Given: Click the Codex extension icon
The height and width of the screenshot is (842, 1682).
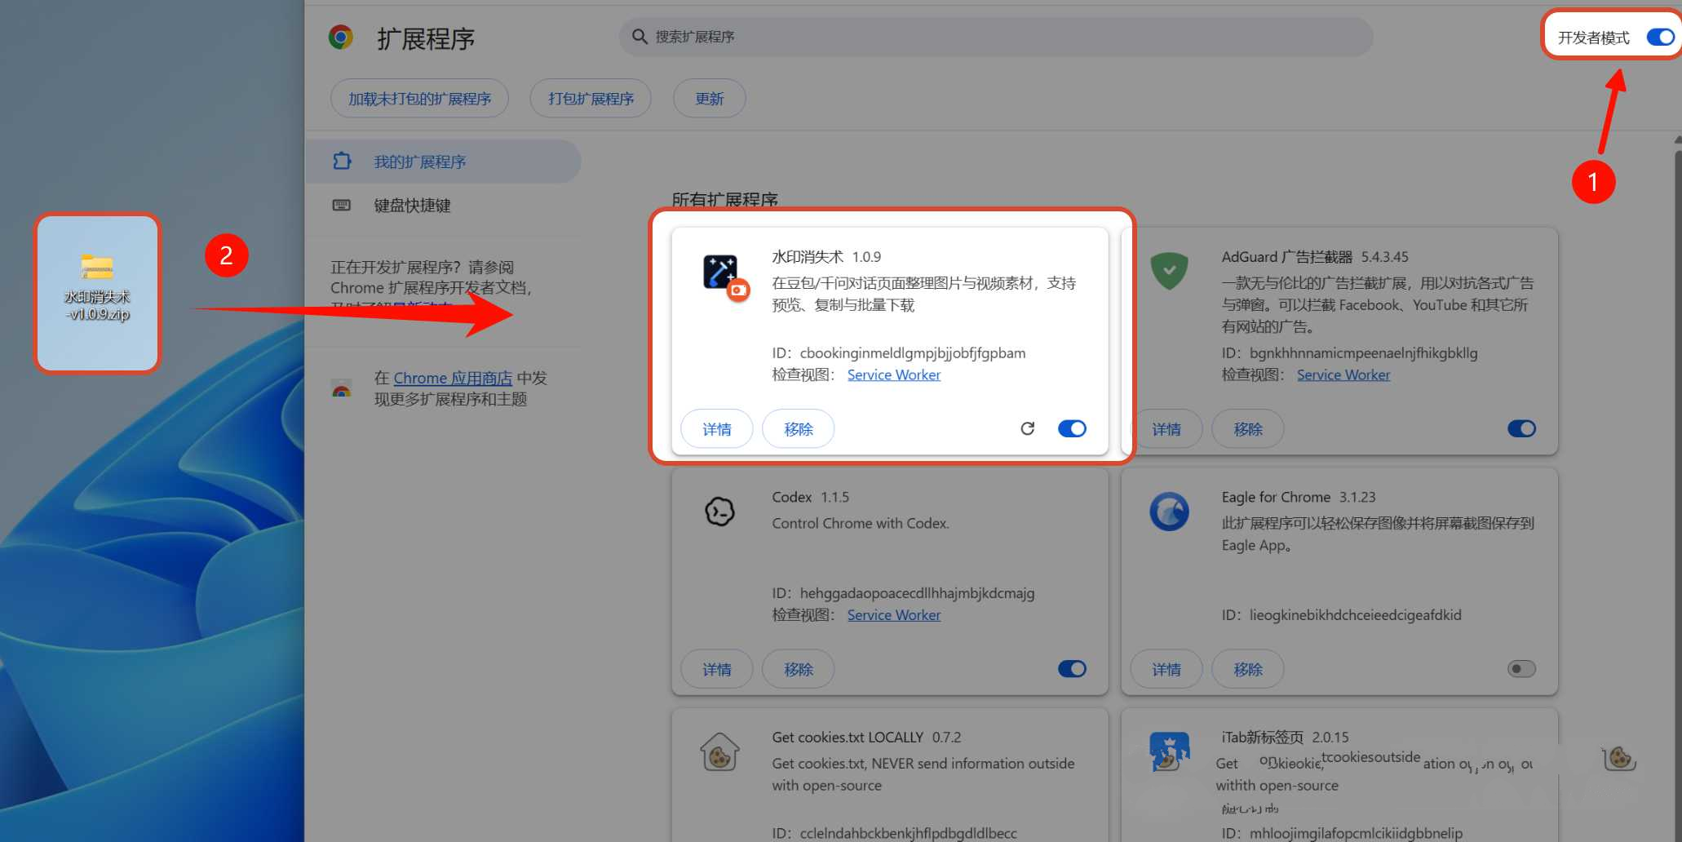Looking at the screenshot, I should coord(719,512).
